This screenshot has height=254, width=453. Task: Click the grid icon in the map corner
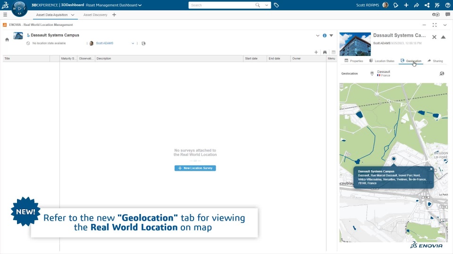(x=342, y=86)
